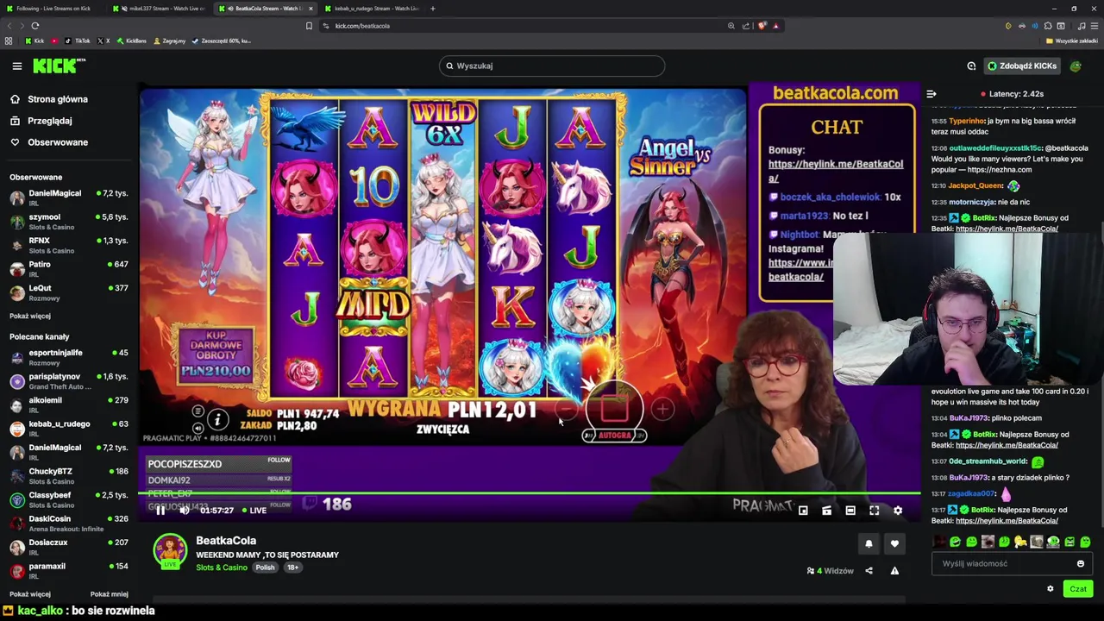
Task: Open kebab_u_rudego recommended channel
Action: click(69, 428)
